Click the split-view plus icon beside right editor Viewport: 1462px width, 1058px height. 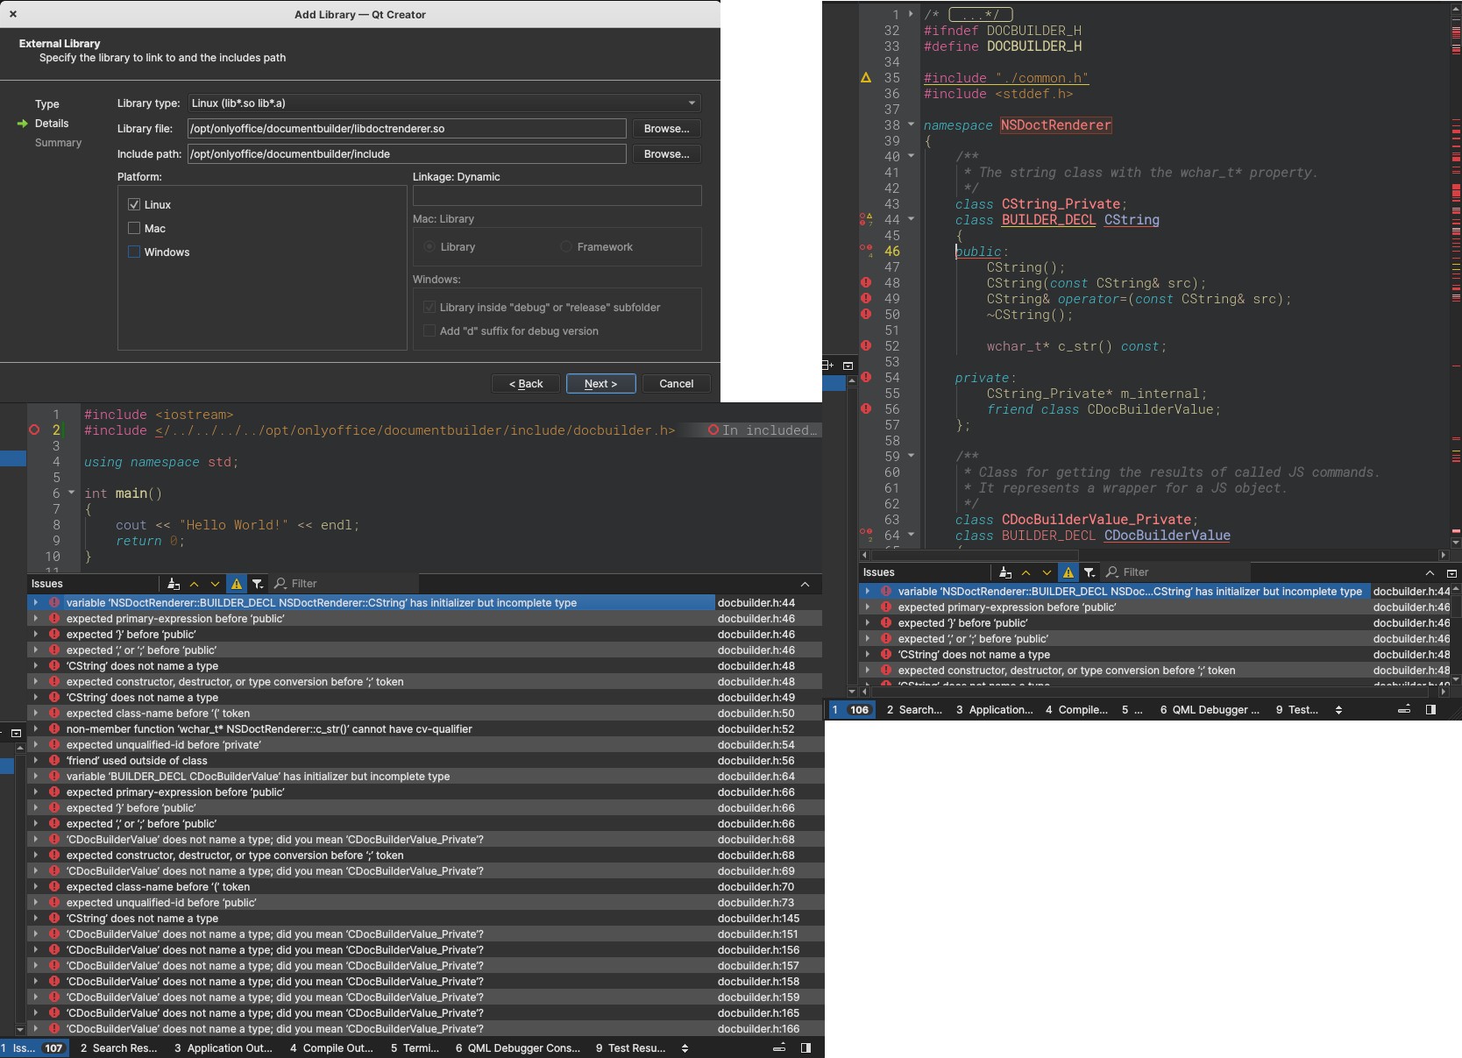(828, 365)
